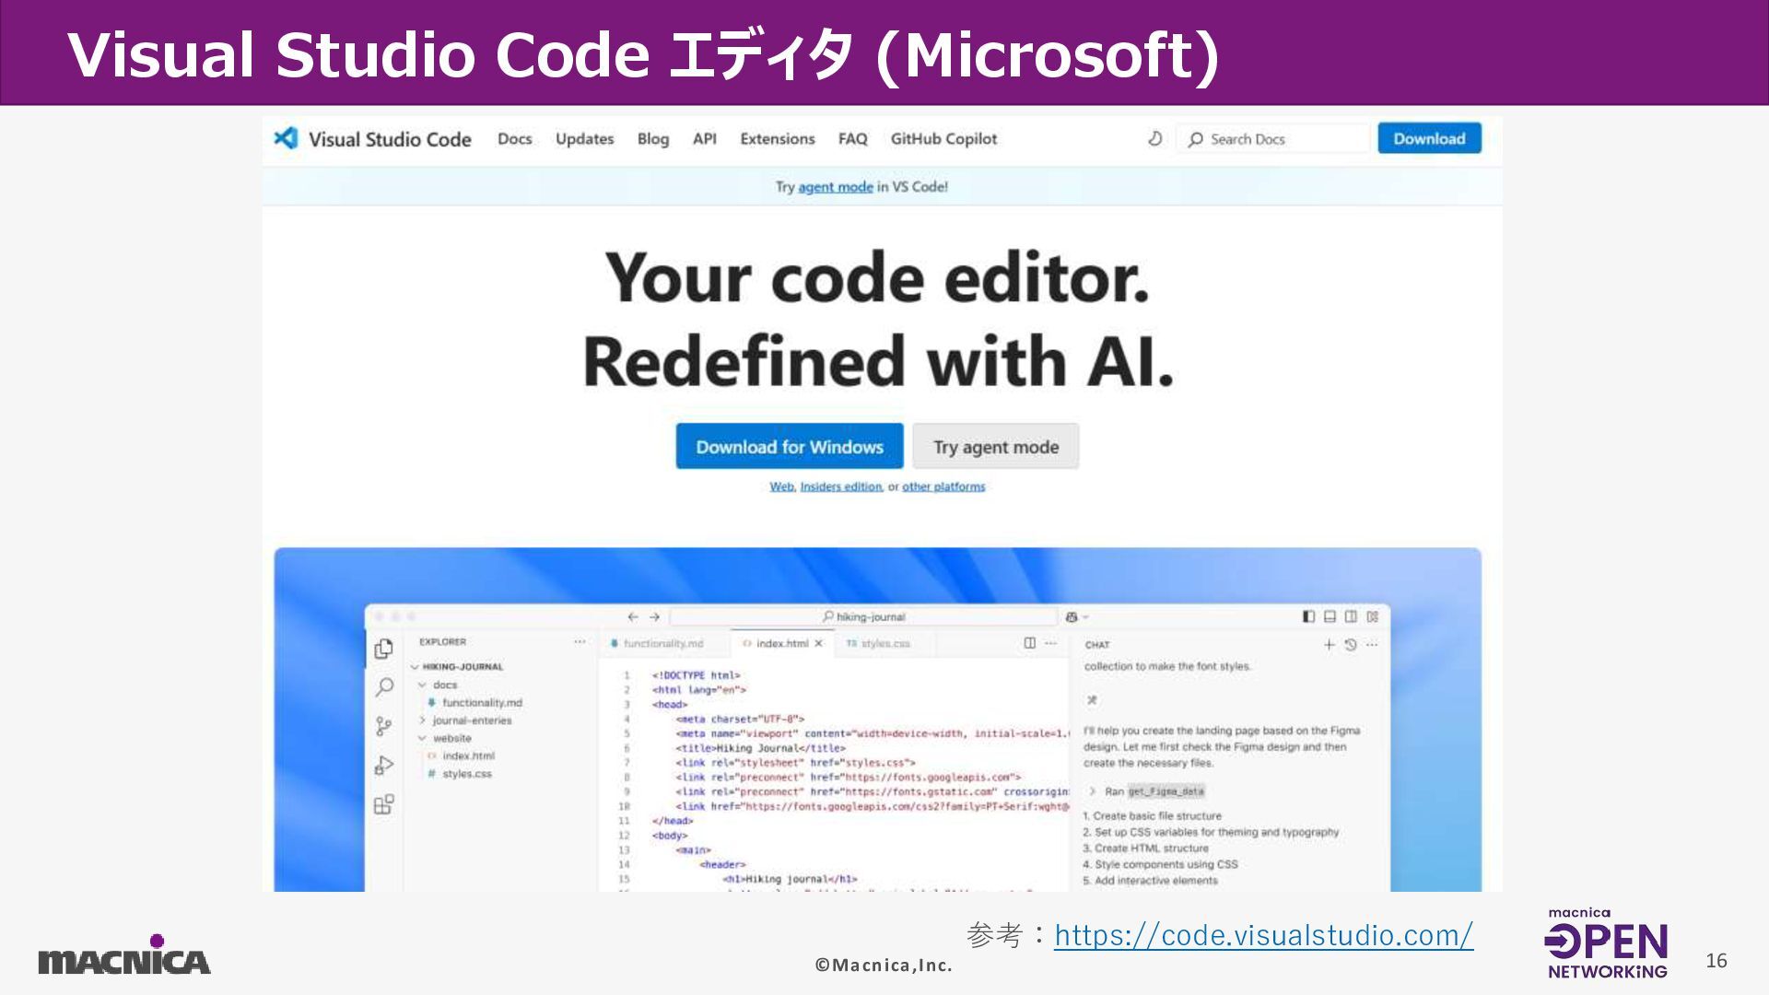Toggle bottom panel layout icon
The height and width of the screenshot is (995, 1769).
[1330, 616]
